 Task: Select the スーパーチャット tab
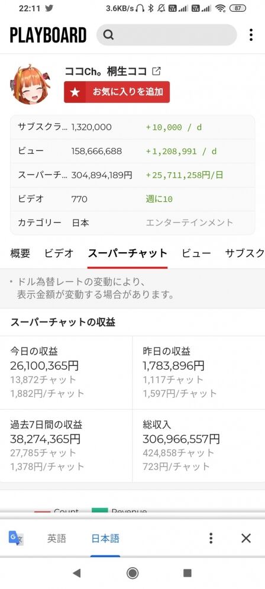128,253
